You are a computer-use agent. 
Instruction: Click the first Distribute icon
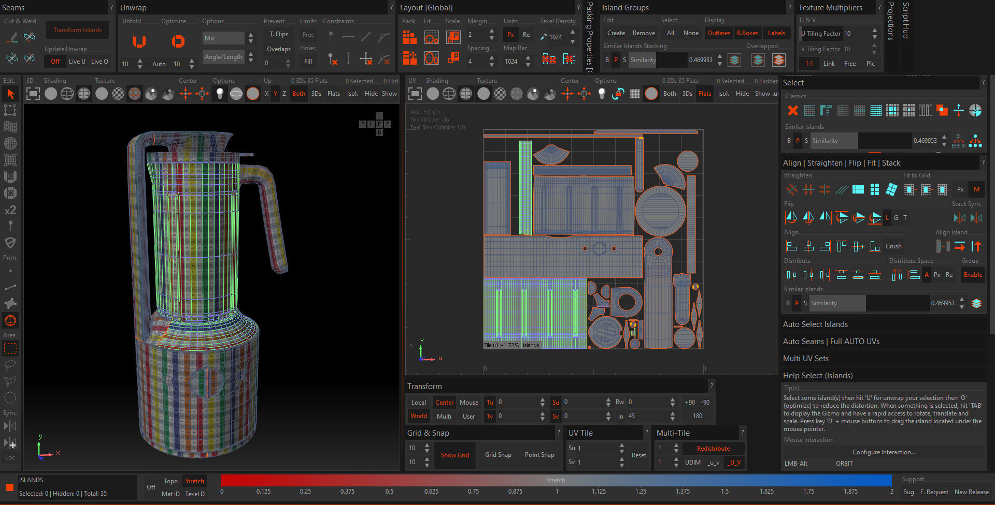(x=791, y=275)
